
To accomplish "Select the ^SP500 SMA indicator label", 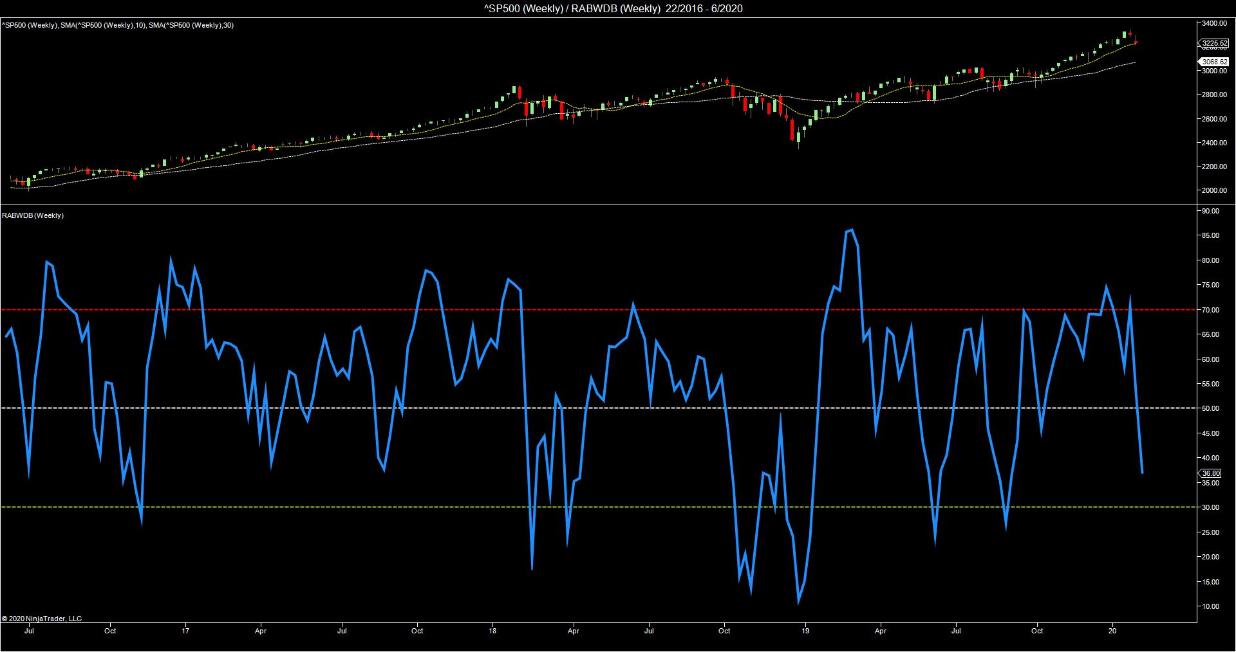I will 117,25.
